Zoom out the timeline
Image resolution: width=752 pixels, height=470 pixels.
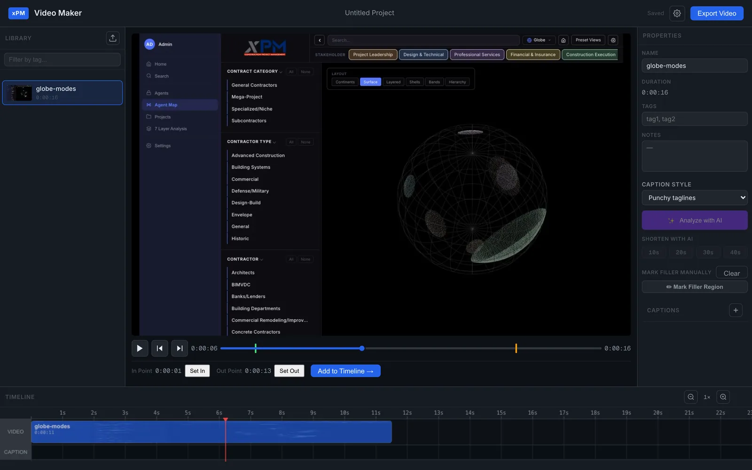(x=690, y=397)
